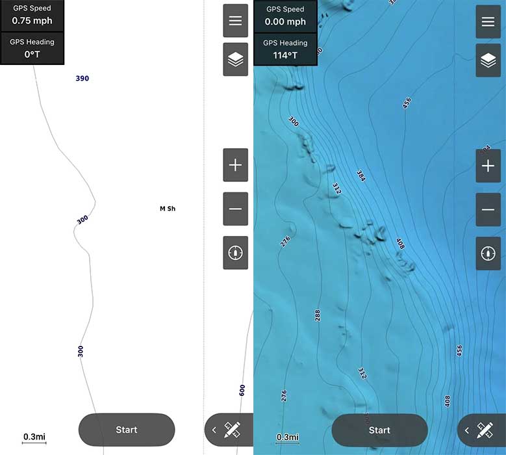Tap the 384 depth contour label
The image size is (506, 455).
[x=361, y=175]
